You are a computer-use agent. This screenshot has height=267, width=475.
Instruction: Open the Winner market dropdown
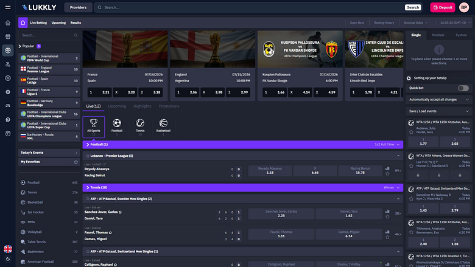tap(392, 187)
